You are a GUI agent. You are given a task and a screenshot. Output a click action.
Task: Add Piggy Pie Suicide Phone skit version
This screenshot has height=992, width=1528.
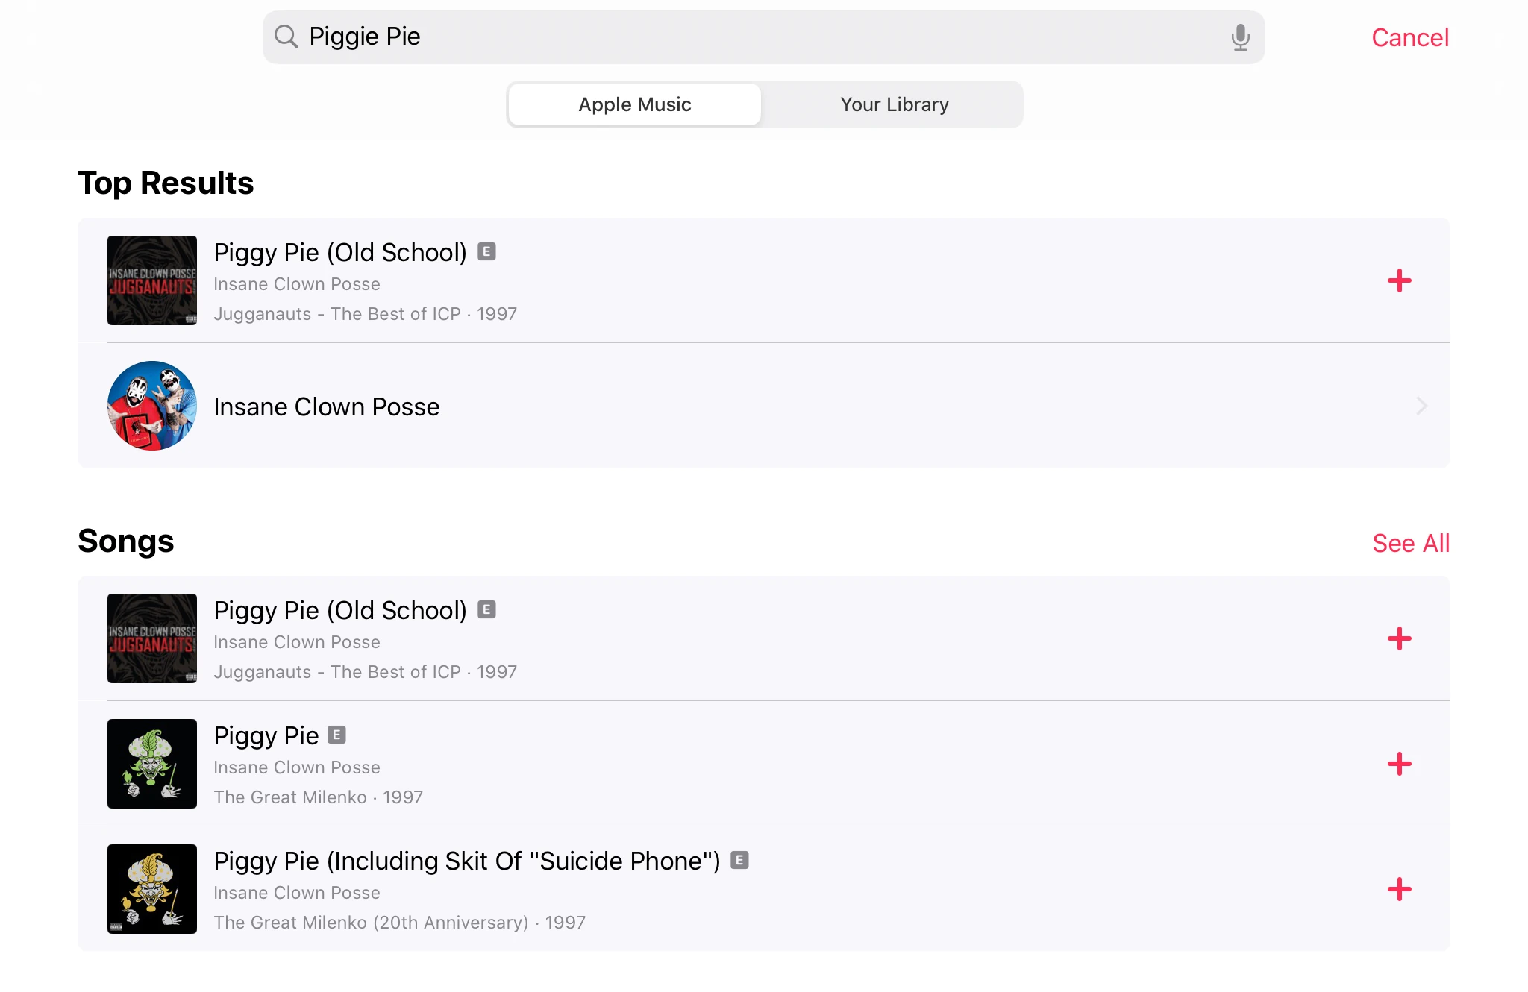pos(1399,889)
